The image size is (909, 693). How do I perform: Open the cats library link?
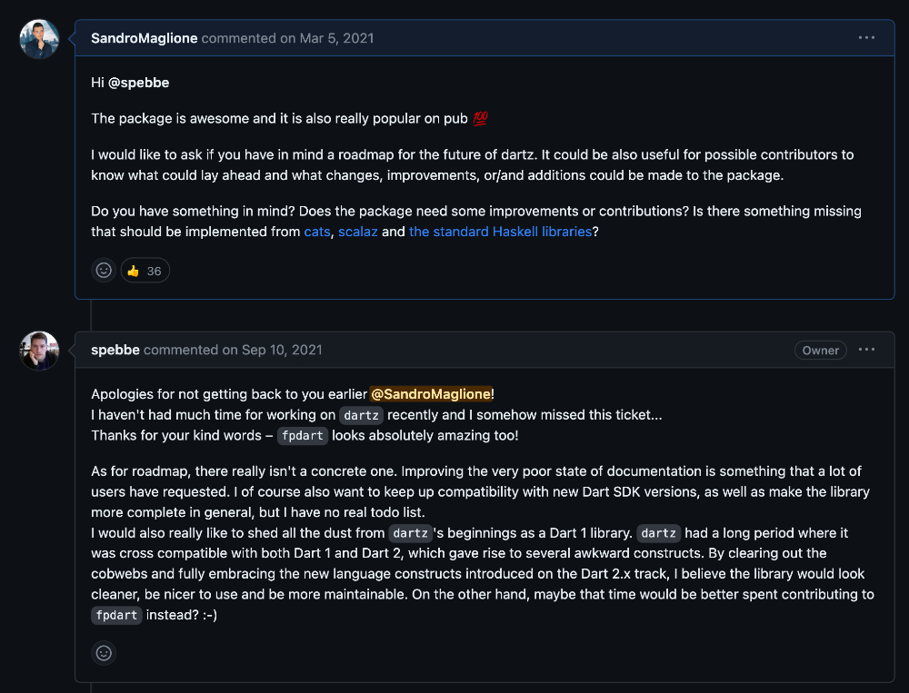click(317, 232)
